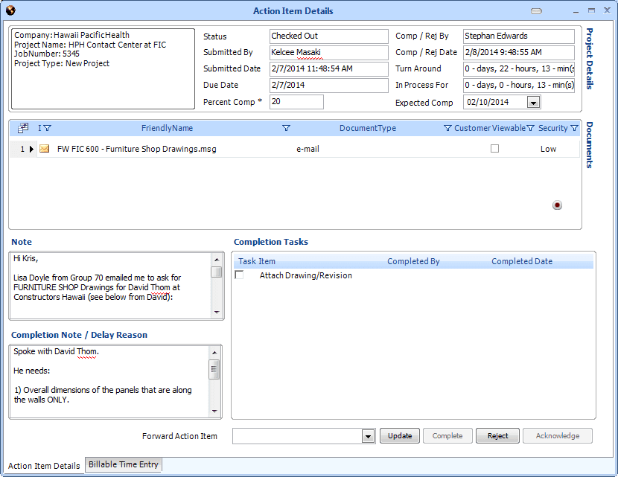Toggle Customer Viewable checkbox for Furniture Shop Drawings

(494, 149)
